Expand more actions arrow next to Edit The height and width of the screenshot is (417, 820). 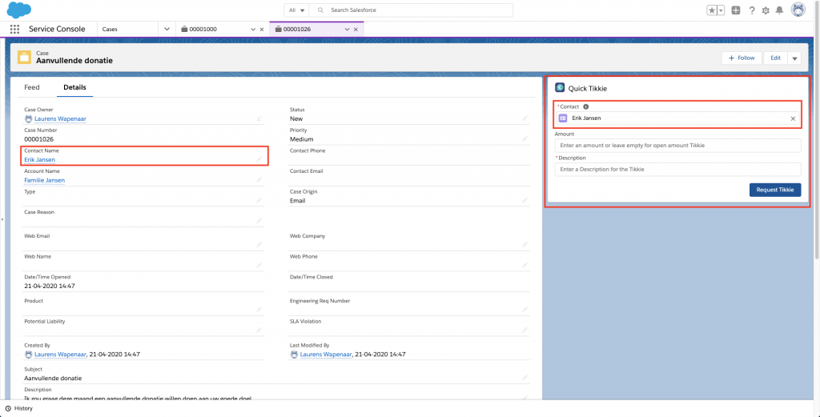point(794,58)
